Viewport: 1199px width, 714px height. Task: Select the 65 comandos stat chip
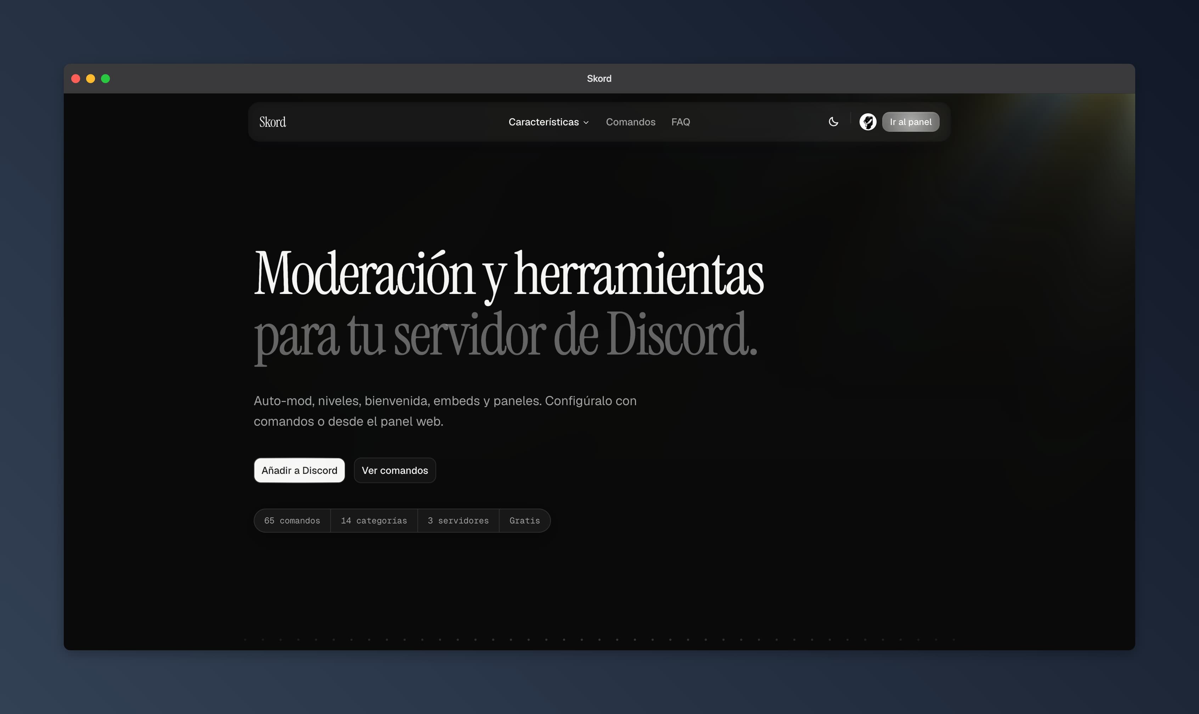[292, 521]
